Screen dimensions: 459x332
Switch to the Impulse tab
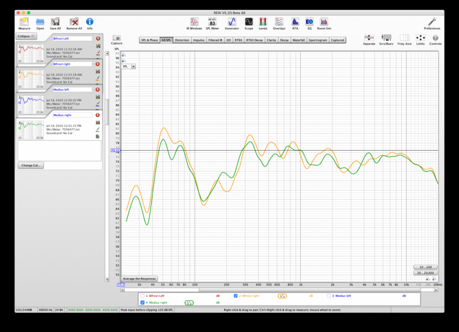pos(199,40)
